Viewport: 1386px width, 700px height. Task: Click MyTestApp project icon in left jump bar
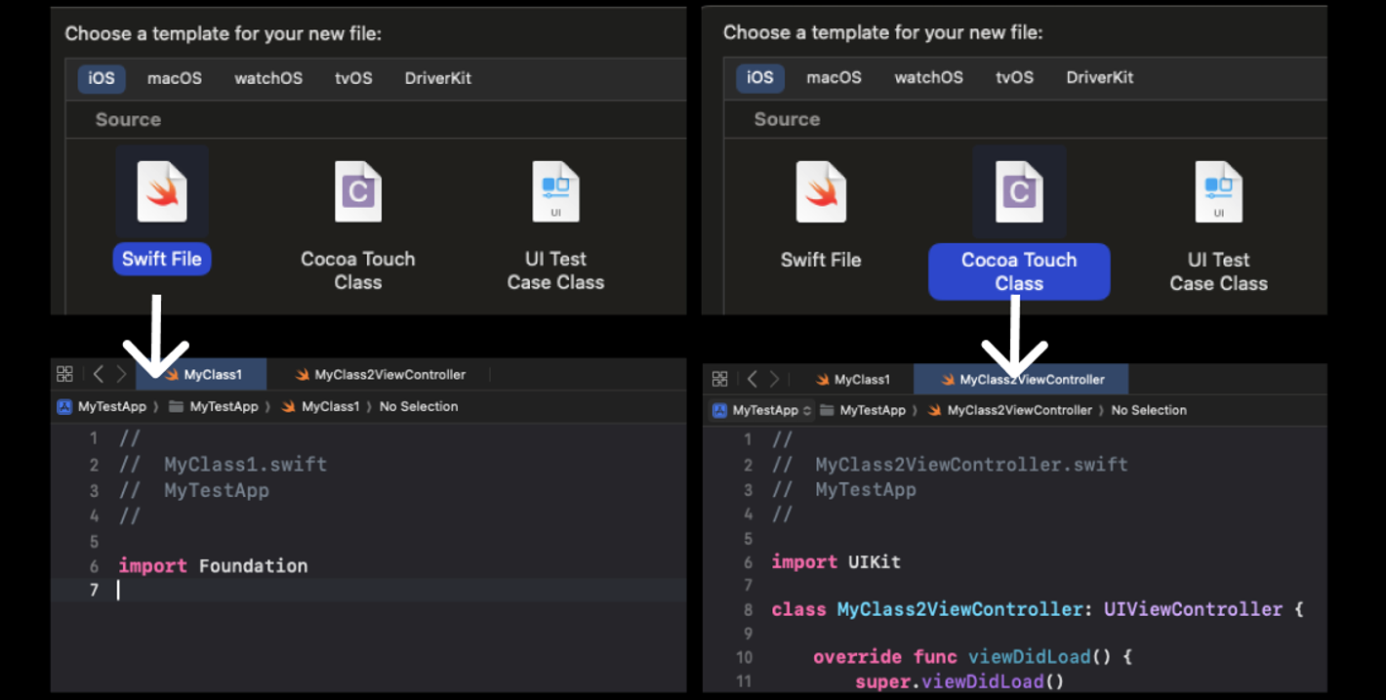pyautogui.click(x=64, y=407)
